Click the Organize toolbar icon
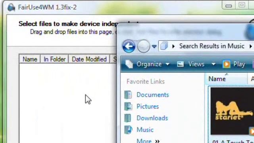 129,64
